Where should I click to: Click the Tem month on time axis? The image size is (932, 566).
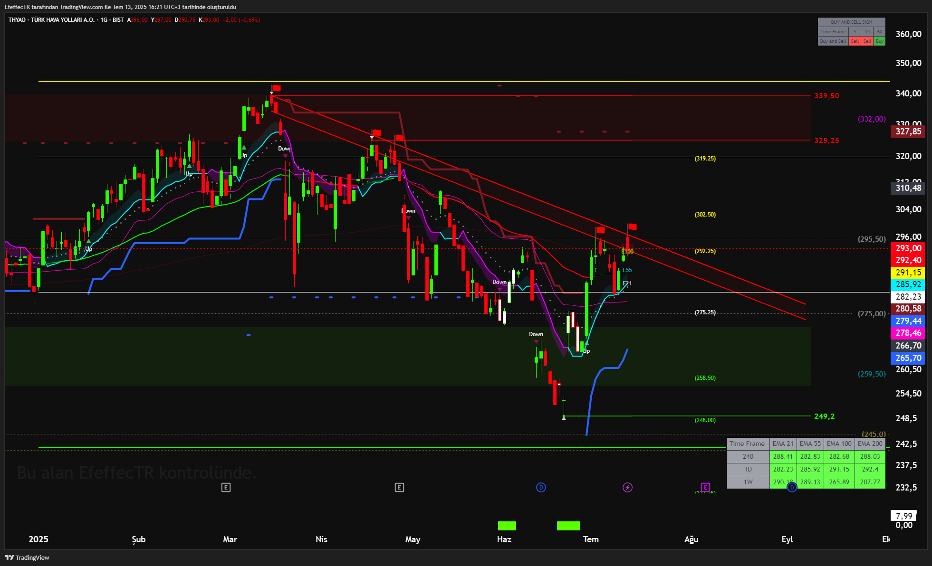coord(591,539)
